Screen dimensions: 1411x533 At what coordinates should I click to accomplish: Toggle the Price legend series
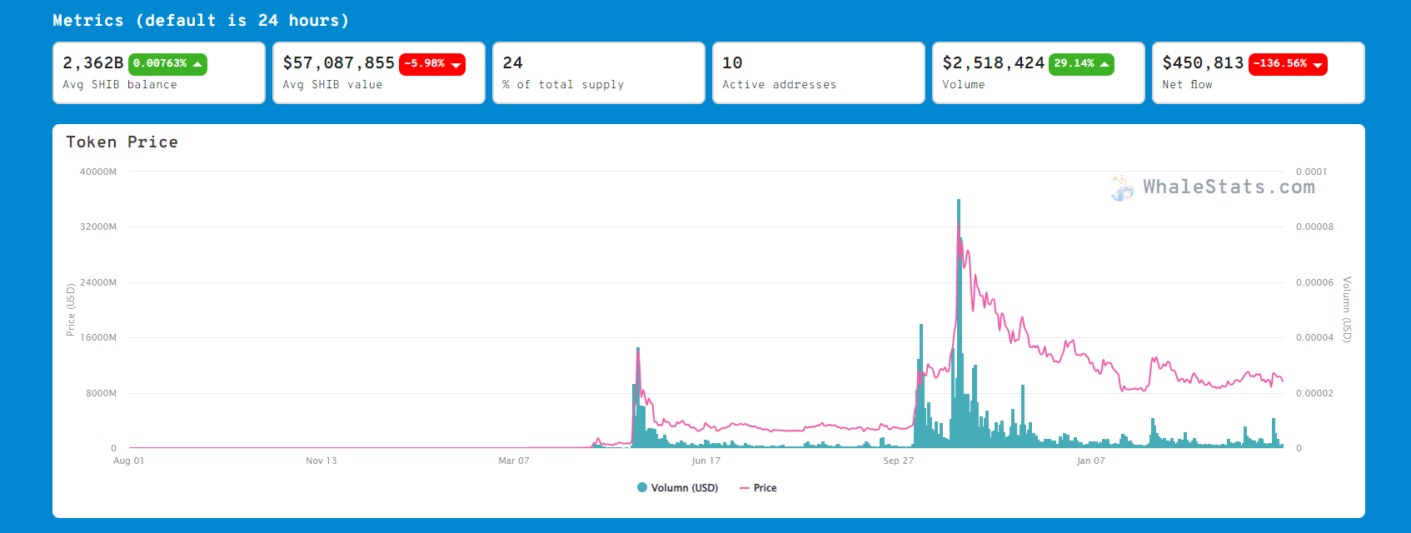(x=758, y=488)
